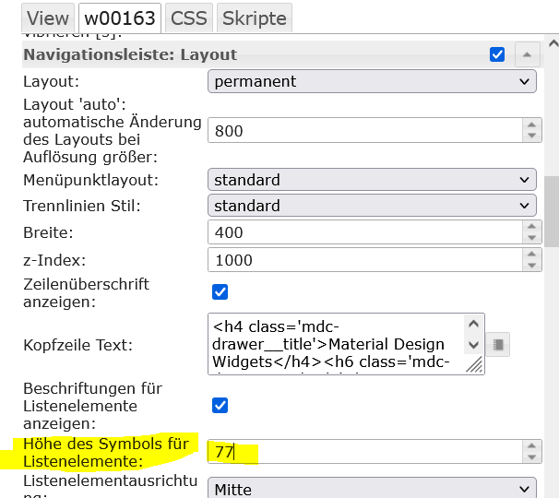
Task: Open the Menüpunktlayout dropdown
Action: coord(372,180)
